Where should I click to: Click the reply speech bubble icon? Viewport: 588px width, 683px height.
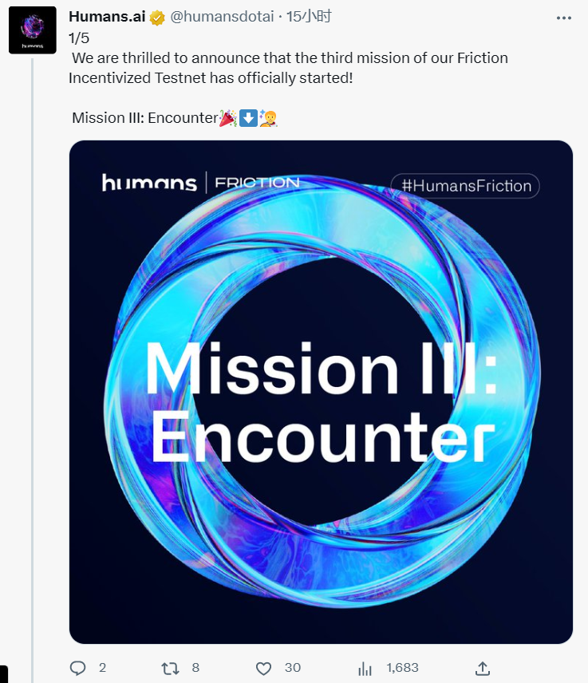pyautogui.click(x=77, y=668)
